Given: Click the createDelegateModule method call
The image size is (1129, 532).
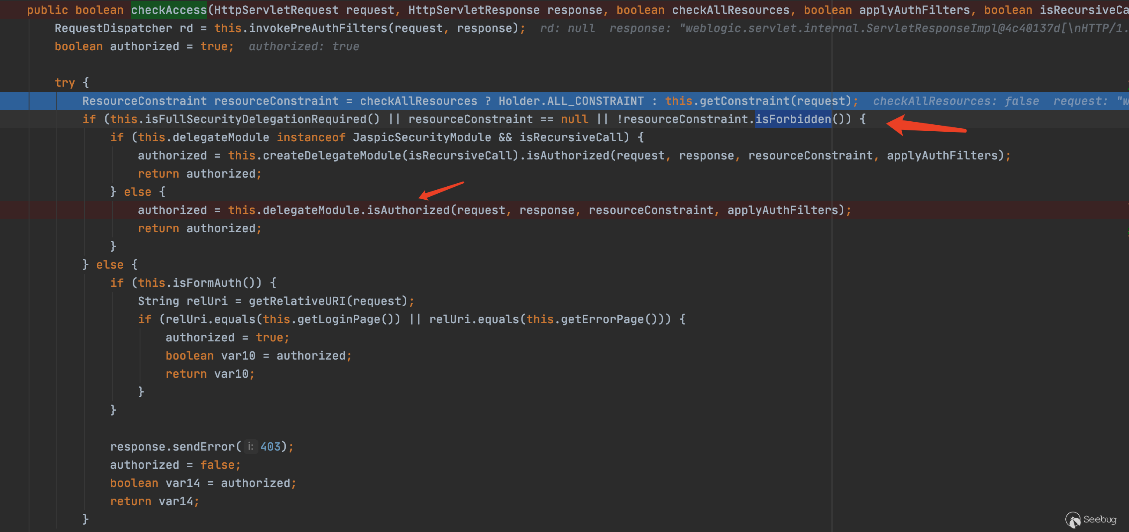Looking at the screenshot, I should point(332,156).
